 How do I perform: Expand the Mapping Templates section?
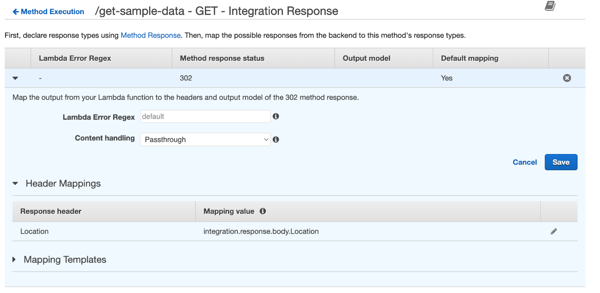tap(15, 260)
